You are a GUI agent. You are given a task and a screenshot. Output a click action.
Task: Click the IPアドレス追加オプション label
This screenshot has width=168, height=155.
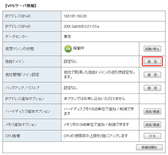coord(25,98)
